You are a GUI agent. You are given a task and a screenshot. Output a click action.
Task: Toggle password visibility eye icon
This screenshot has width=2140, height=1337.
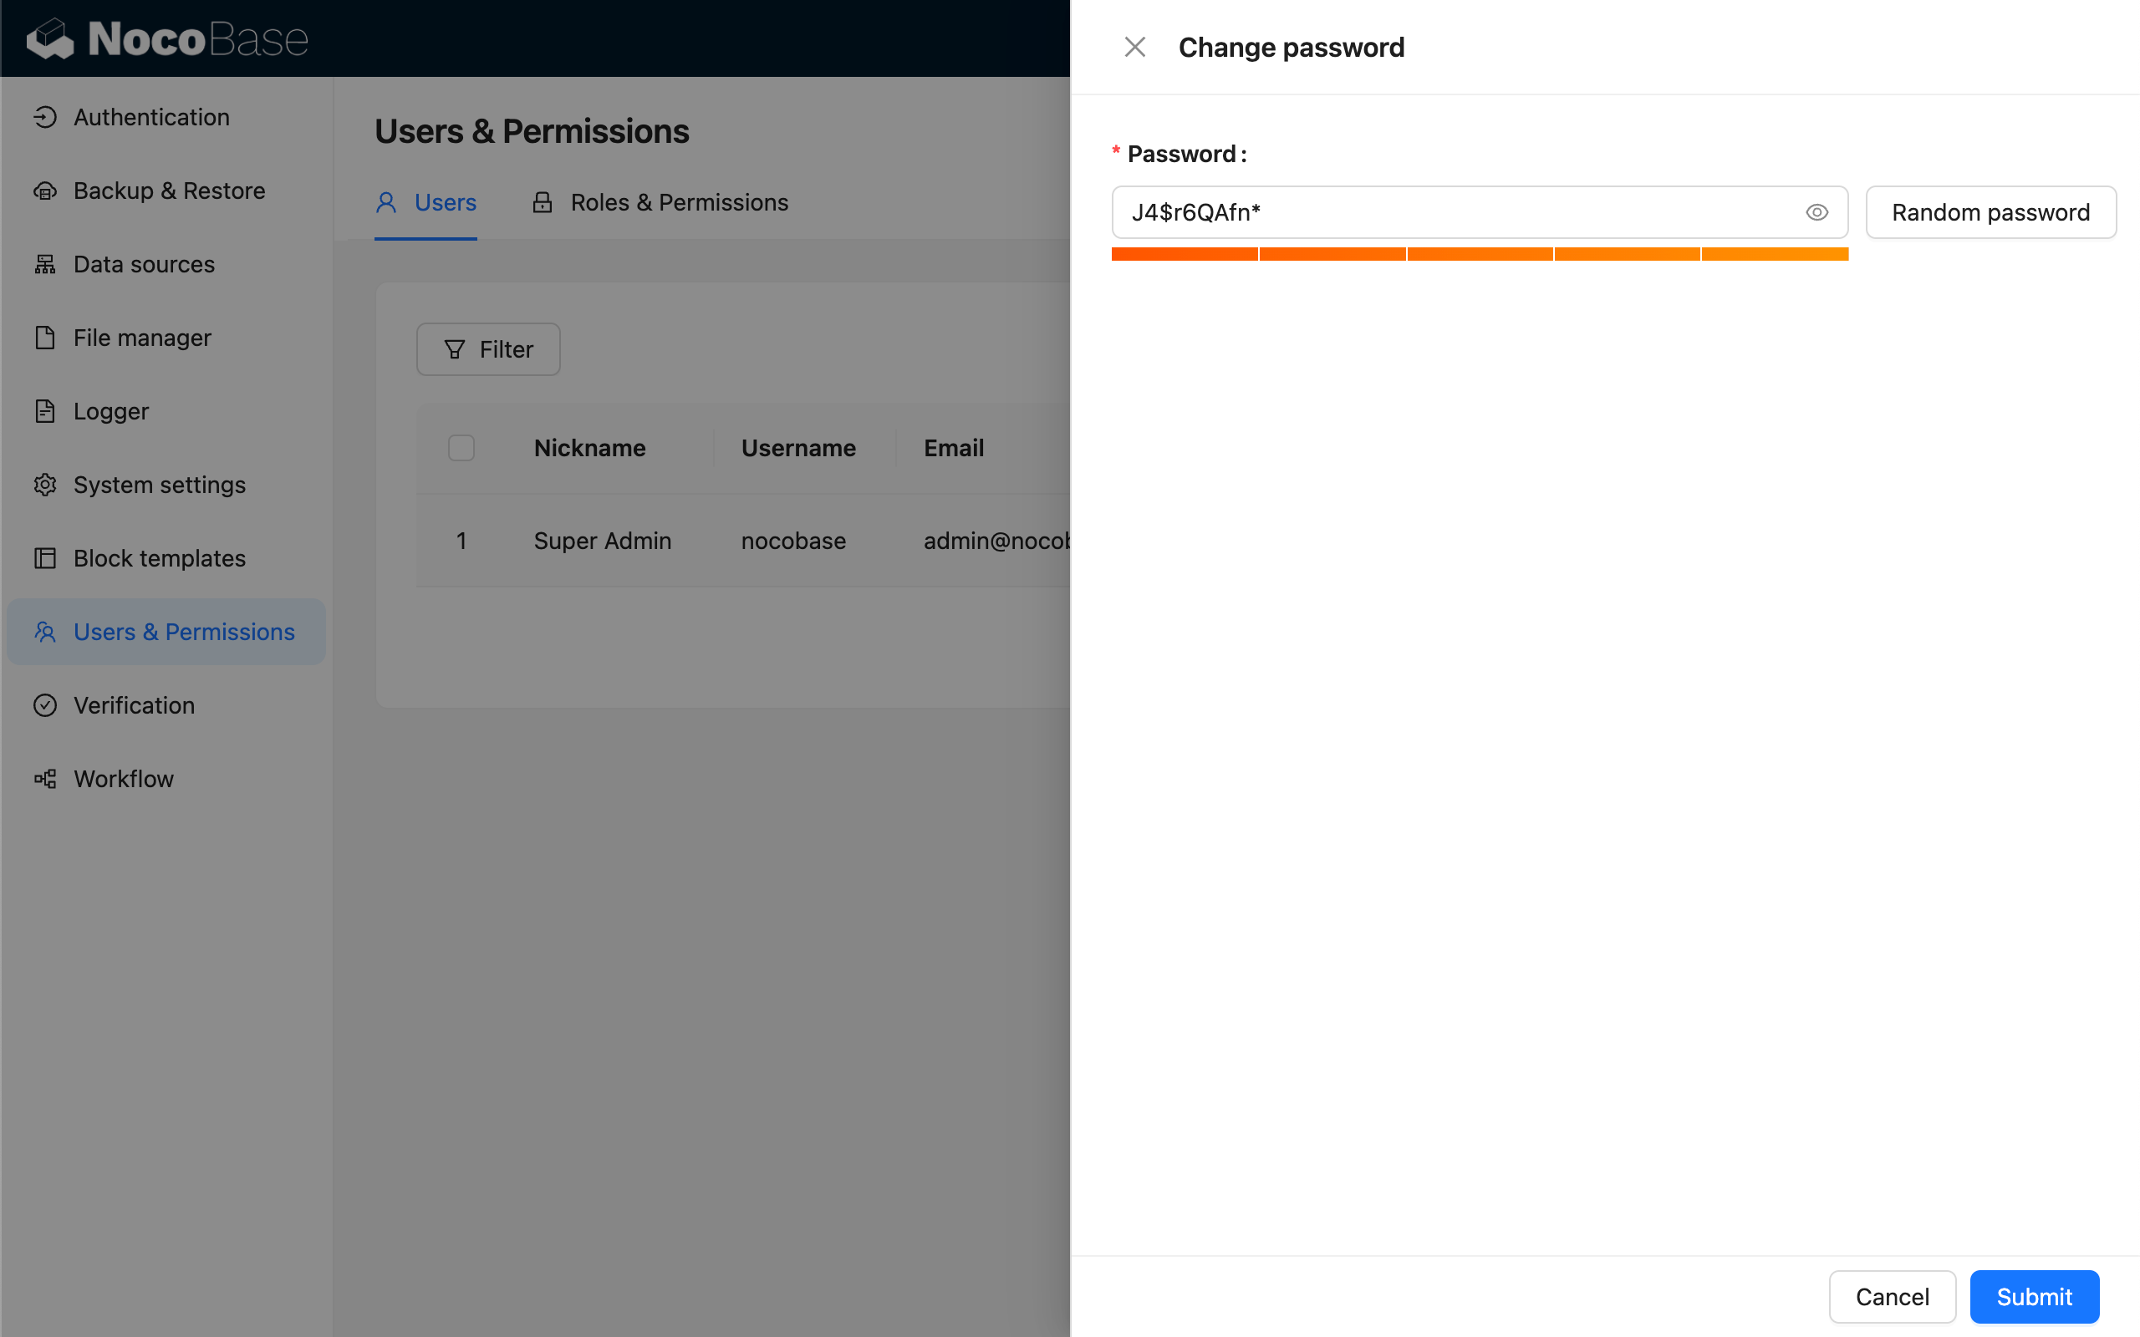tap(1816, 212)
